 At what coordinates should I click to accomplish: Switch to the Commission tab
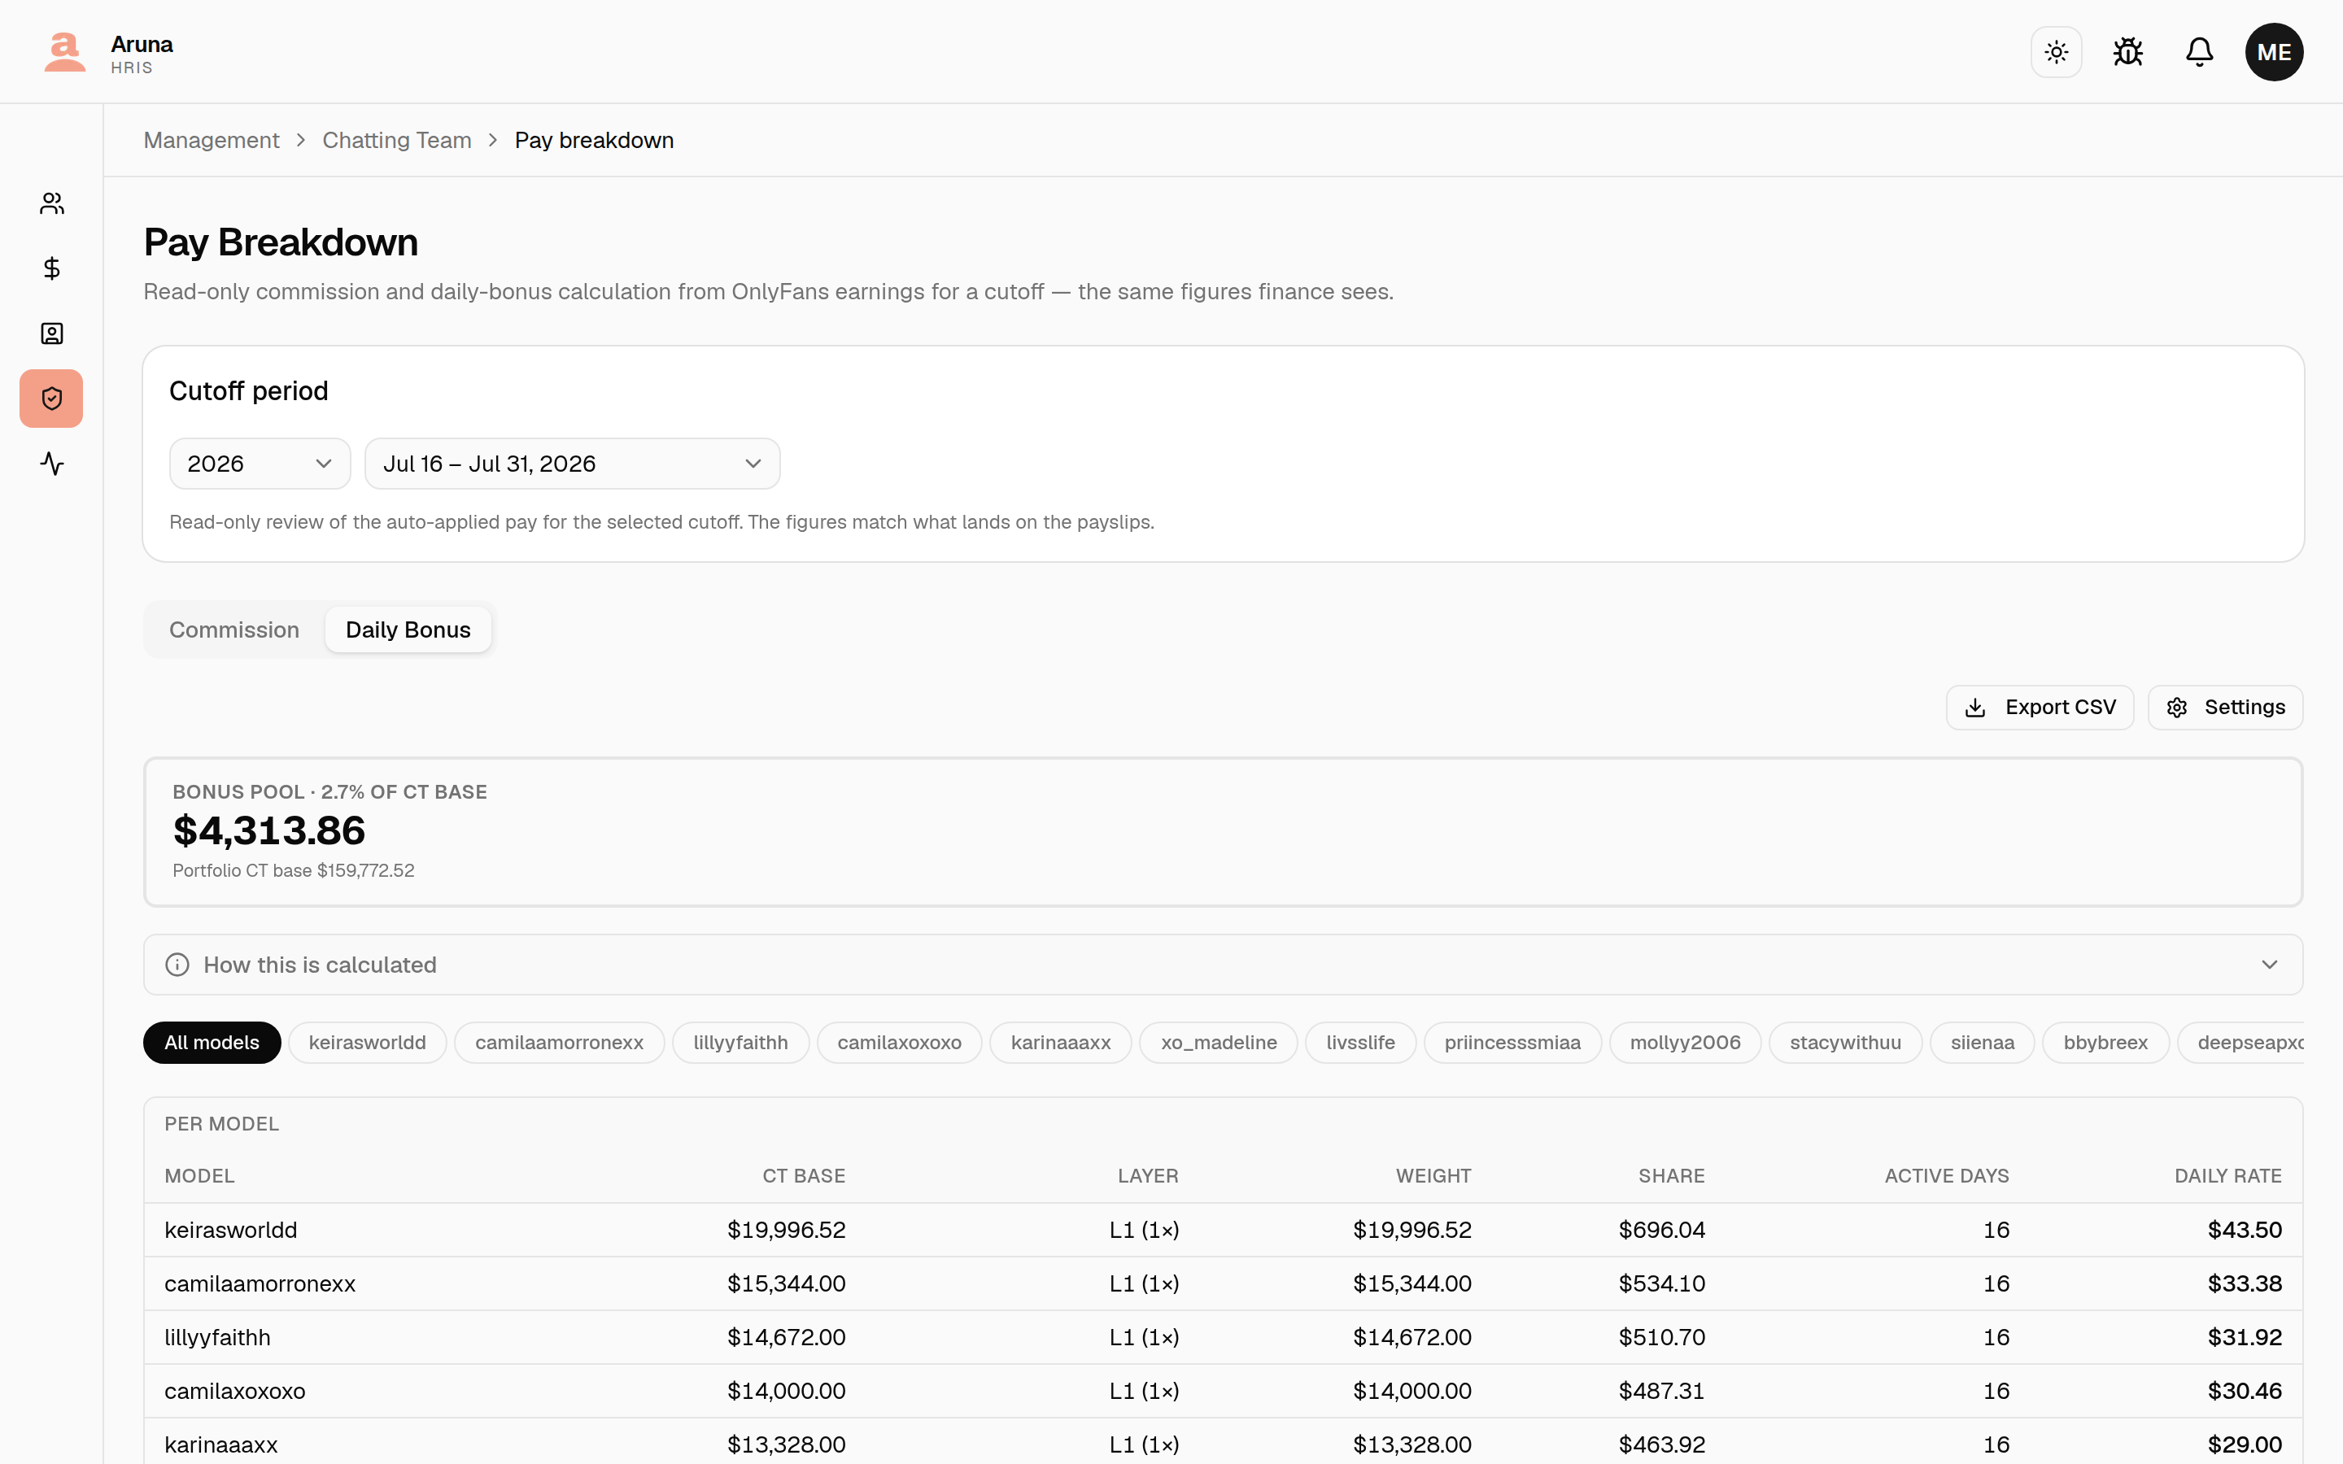tap(234, 630)
